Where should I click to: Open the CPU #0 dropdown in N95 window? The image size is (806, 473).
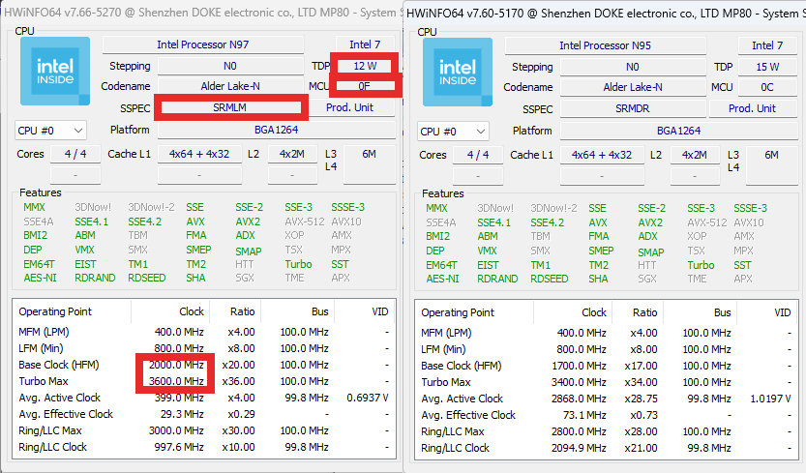[453, 132]
